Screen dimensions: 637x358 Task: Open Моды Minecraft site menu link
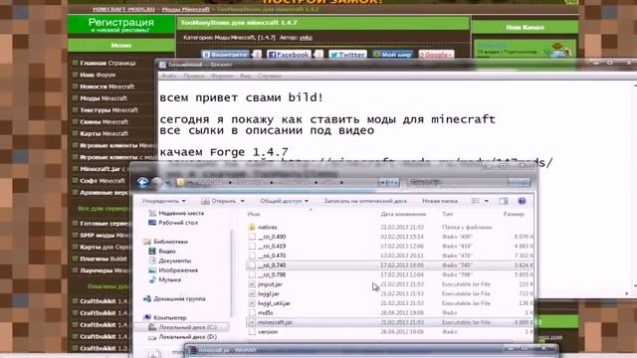point(104,98)
